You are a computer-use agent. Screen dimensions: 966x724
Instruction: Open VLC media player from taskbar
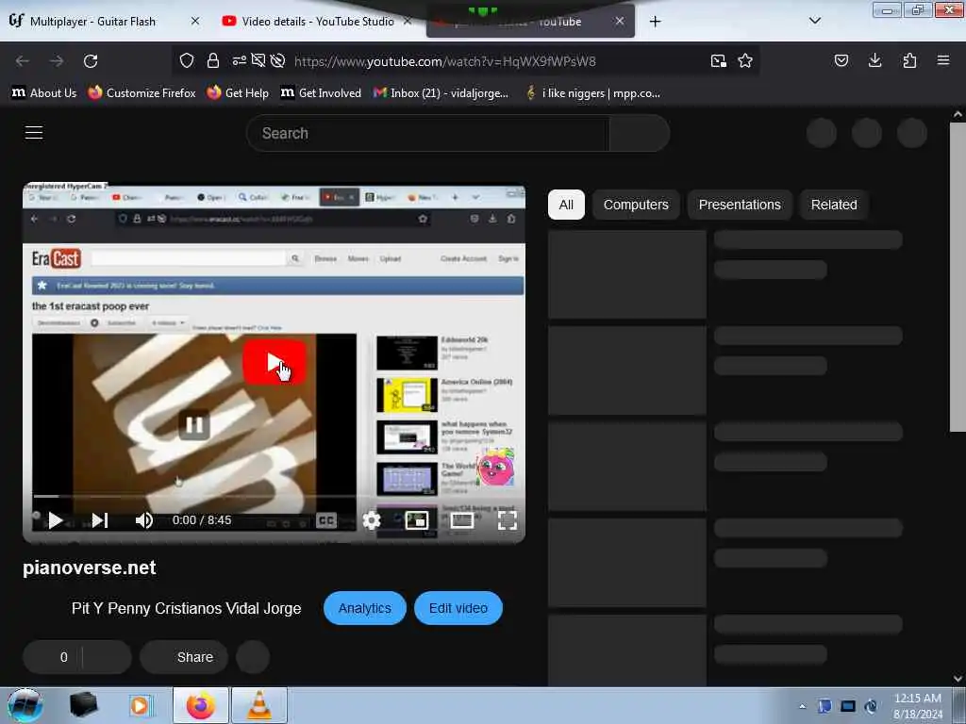tap(259, 705)
